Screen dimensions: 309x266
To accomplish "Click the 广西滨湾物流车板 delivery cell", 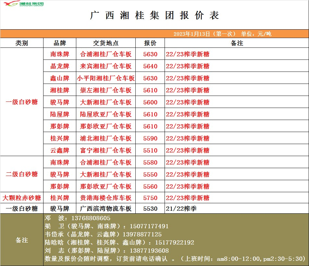I will pos(105,208).
